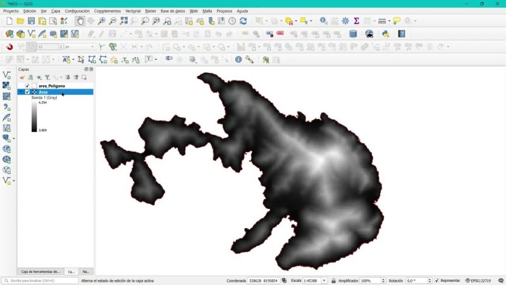
Task: Open the Python console
Action: pos(385,34)
